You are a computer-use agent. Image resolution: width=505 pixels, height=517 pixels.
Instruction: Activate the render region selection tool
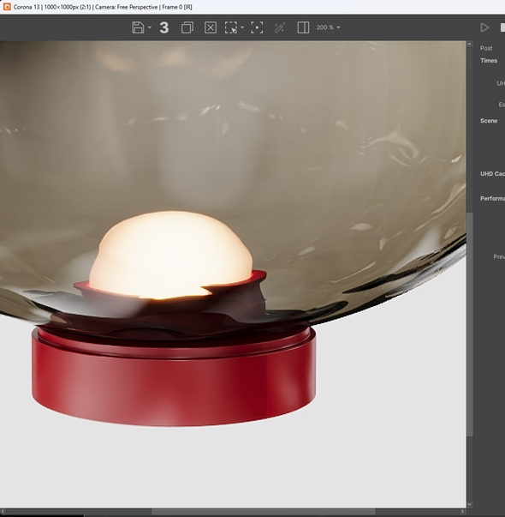coord(231,27)
